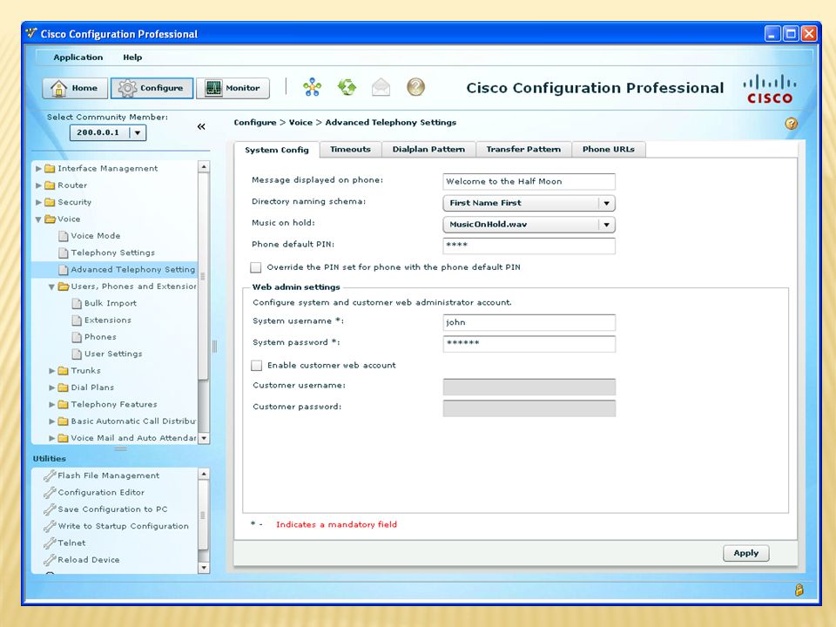Collapse the Voice tree node
836x627 pixels.
(x=38, y=219)
